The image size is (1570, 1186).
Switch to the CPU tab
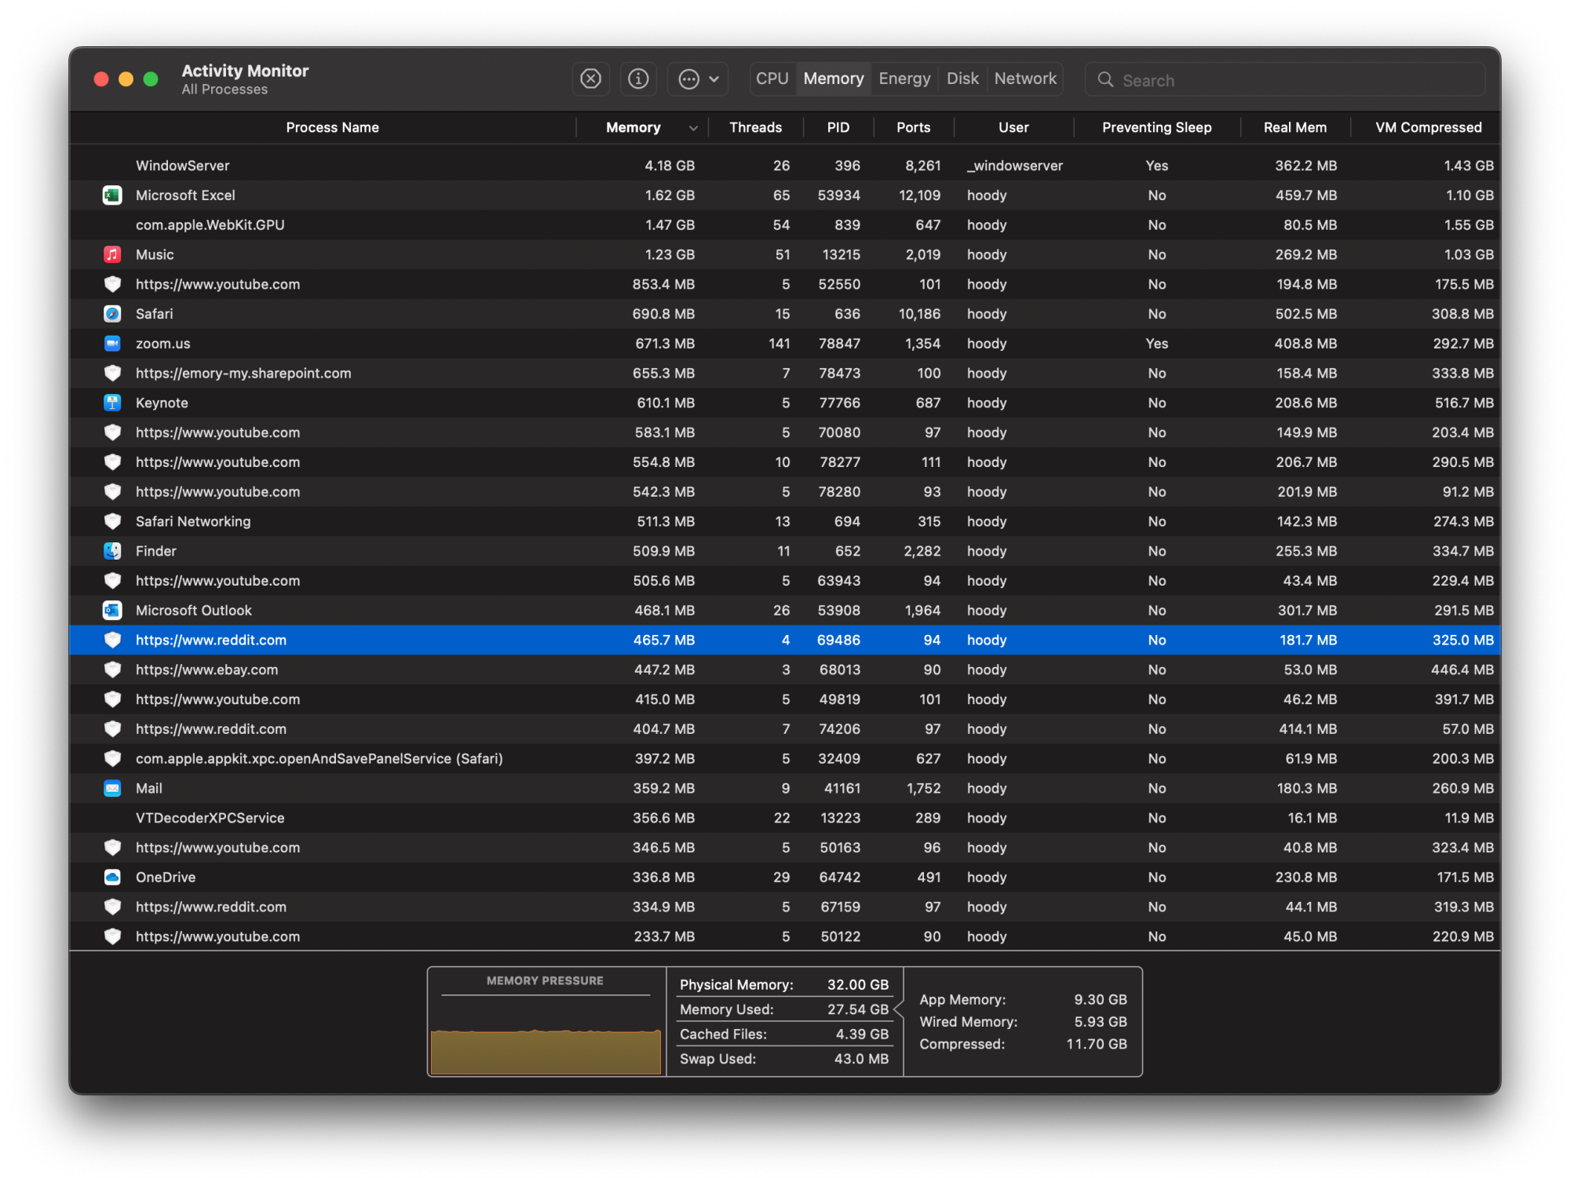[772, 78]
